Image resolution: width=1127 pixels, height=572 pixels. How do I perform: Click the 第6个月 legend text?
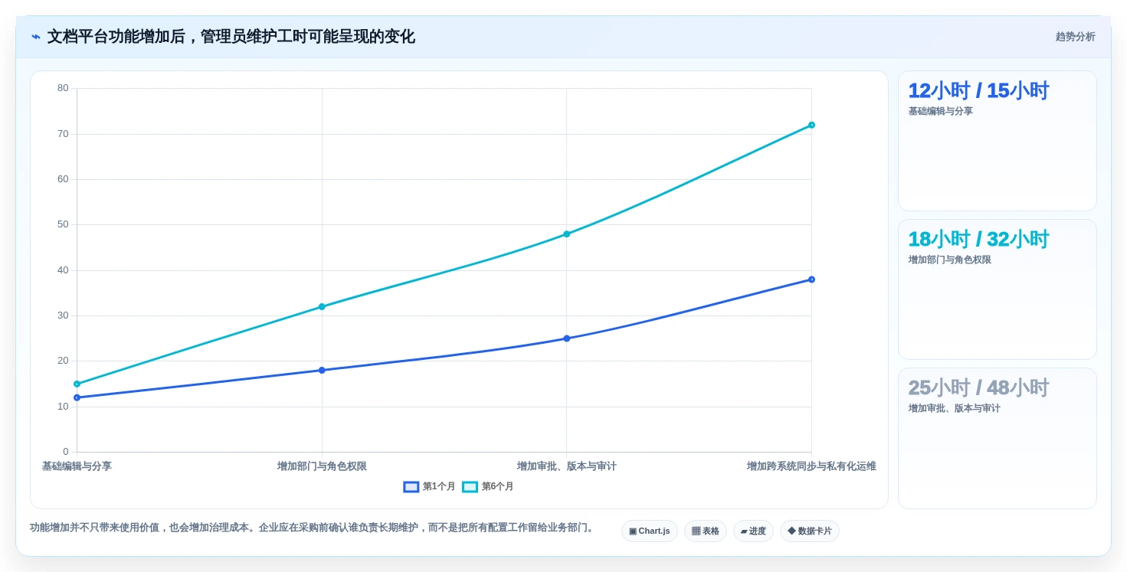498,487
